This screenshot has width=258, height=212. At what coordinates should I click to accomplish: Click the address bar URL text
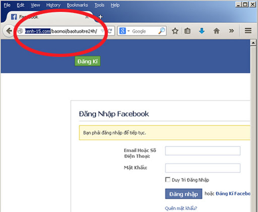(x=61, y=31)
